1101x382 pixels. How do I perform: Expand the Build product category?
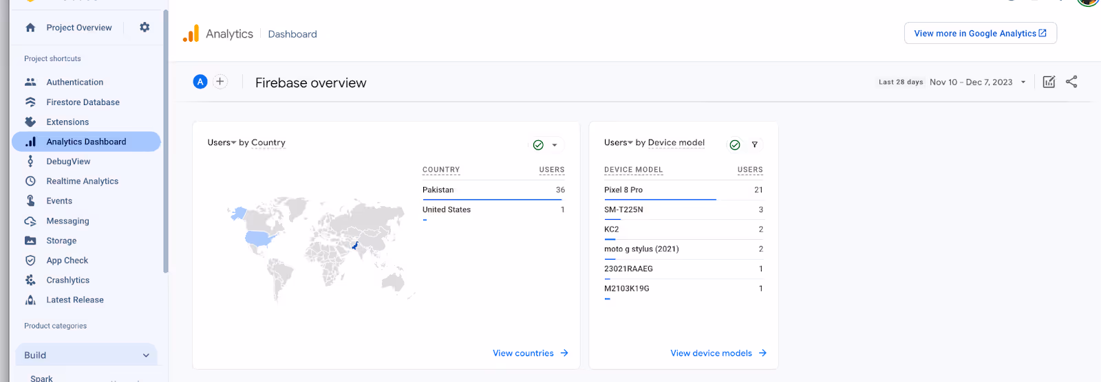[x=86, y=355]
